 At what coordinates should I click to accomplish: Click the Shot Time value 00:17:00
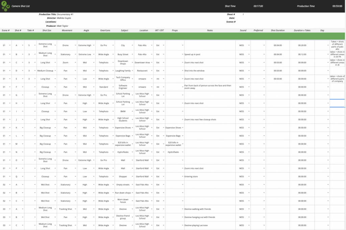pyautogui.click(x=258, y=6)
